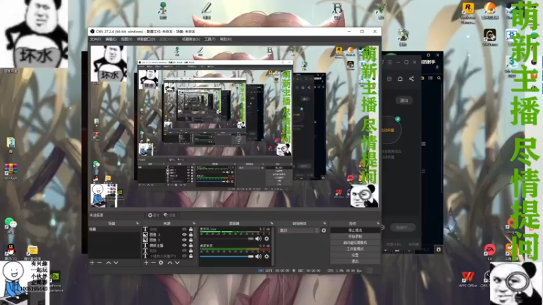Open source properties gear in sources toolbar
The image size is (543, 305).
point(161,263)
